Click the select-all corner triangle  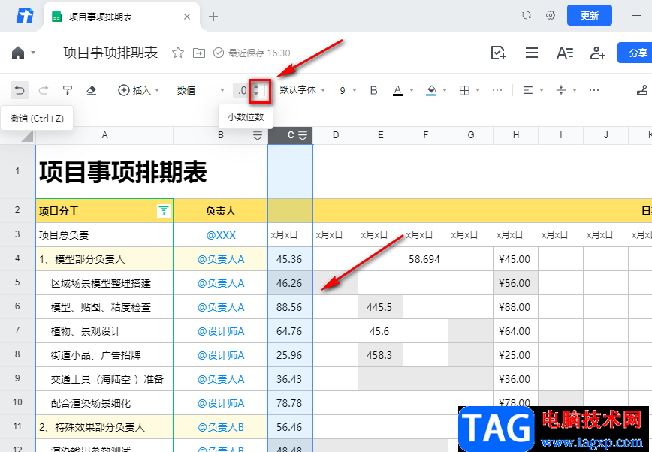pos(26,136)
